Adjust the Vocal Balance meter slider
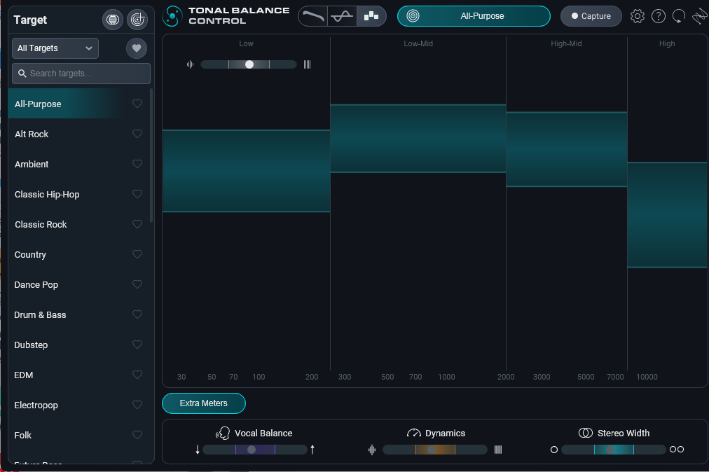 [255, 450]
